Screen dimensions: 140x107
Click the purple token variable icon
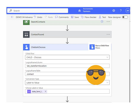[x=29, y=92]
